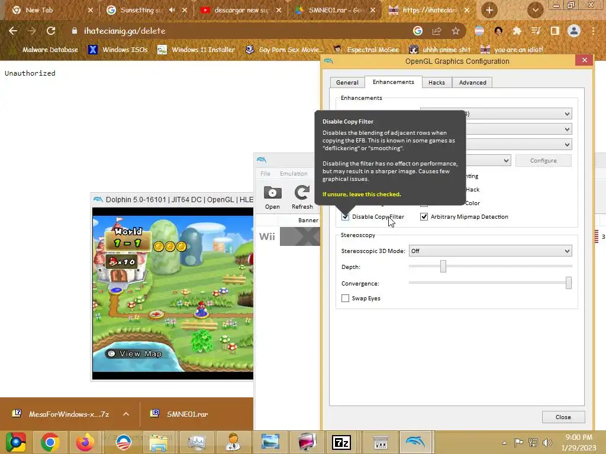Reload the ihatecianig.ga page
Screen dimensions: 606x454
point(51,31)
